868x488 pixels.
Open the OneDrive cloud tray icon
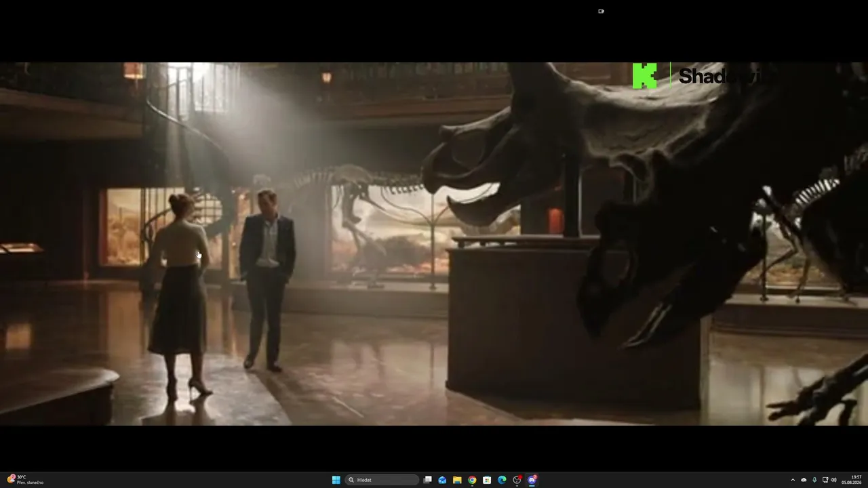tap(804, 480)
